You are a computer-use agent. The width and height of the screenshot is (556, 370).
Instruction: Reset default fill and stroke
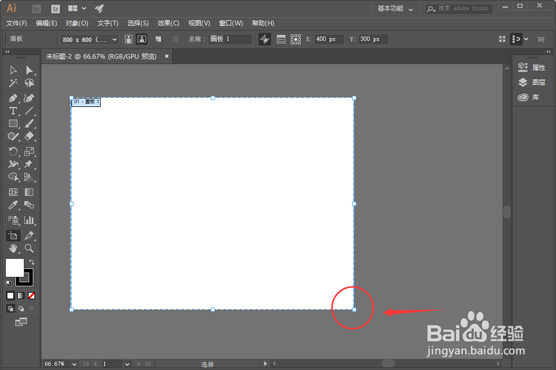8,283
